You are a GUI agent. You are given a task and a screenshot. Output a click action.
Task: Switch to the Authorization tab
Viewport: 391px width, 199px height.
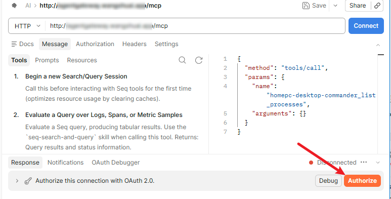click(x=95, y=44)
